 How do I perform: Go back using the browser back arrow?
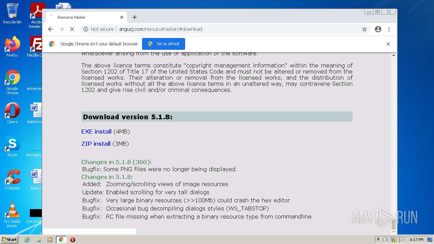[51, 29]
